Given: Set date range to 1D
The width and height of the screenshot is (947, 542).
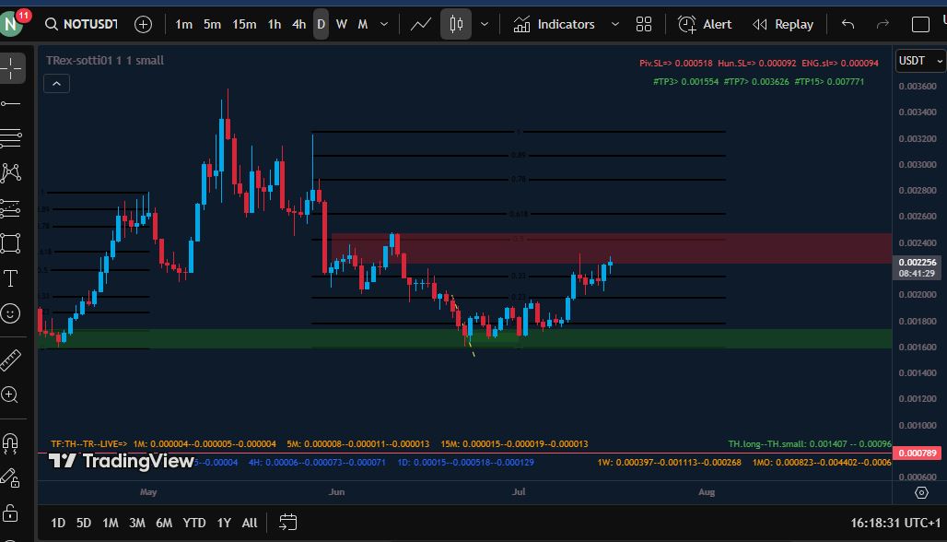Looking at the screenshot, I should [58, 523].
